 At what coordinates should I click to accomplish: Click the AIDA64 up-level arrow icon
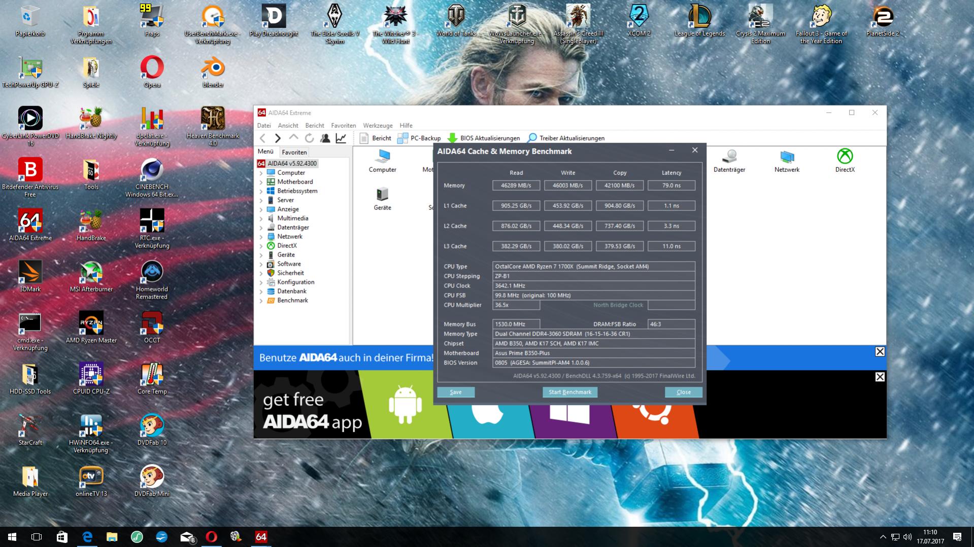point(293,137)
